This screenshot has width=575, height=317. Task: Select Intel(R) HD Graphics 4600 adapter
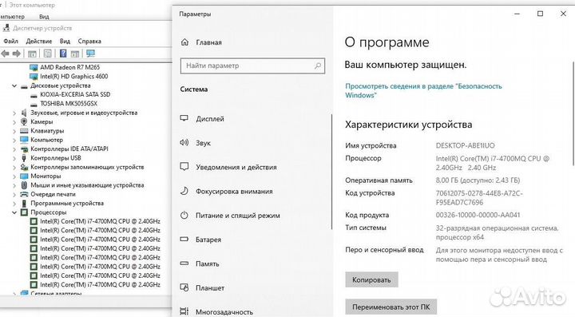(73, 76)
